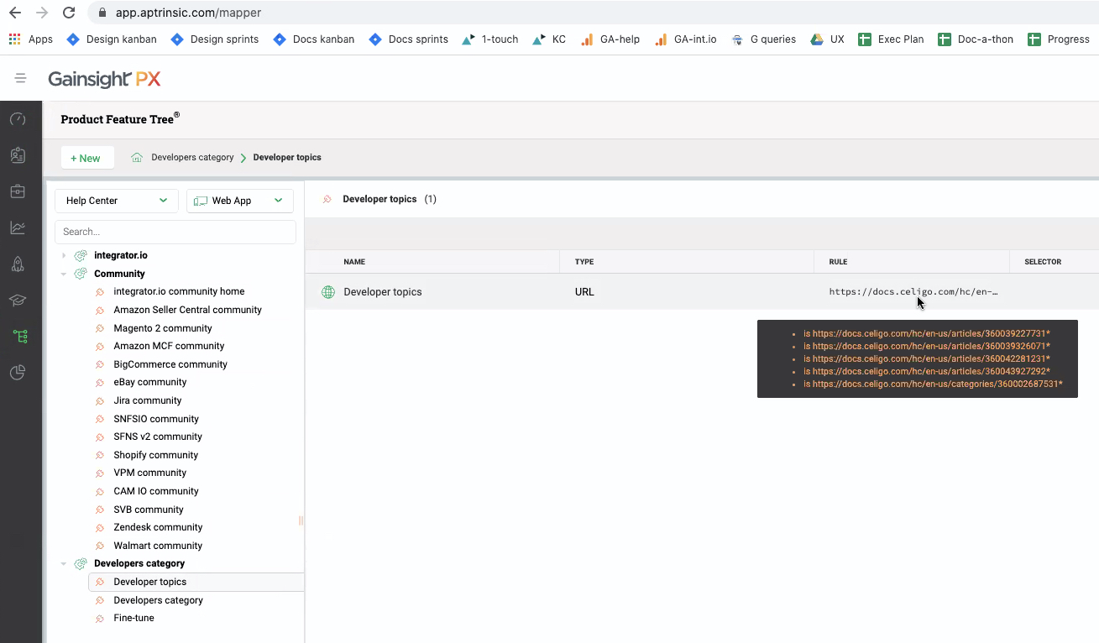Click the module icon next to Community
Viewport: 1099px width, 643px height.
pos(81,274)
